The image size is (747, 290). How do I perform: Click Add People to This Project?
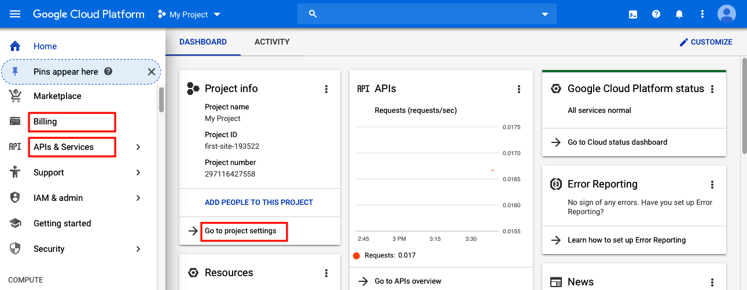259,203
